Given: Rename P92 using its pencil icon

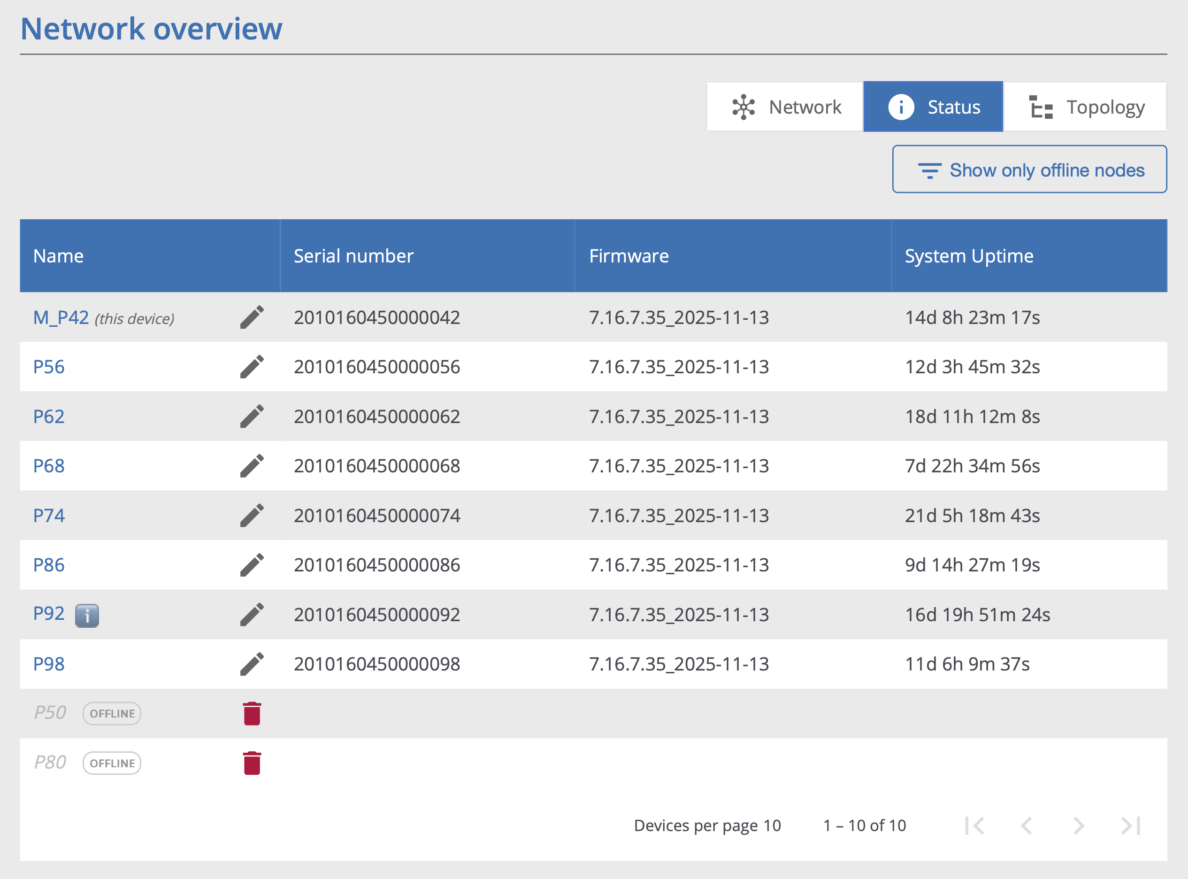Looking at the screenshot, I should tap(252, 614).
